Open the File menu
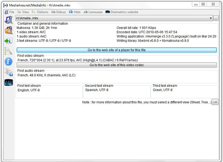 pyautogui.click(x=10, y=12)
